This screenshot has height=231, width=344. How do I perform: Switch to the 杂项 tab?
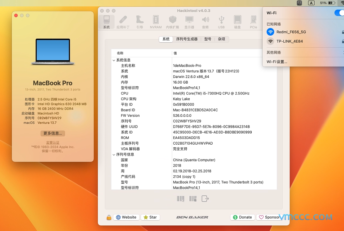pos(222,39)
